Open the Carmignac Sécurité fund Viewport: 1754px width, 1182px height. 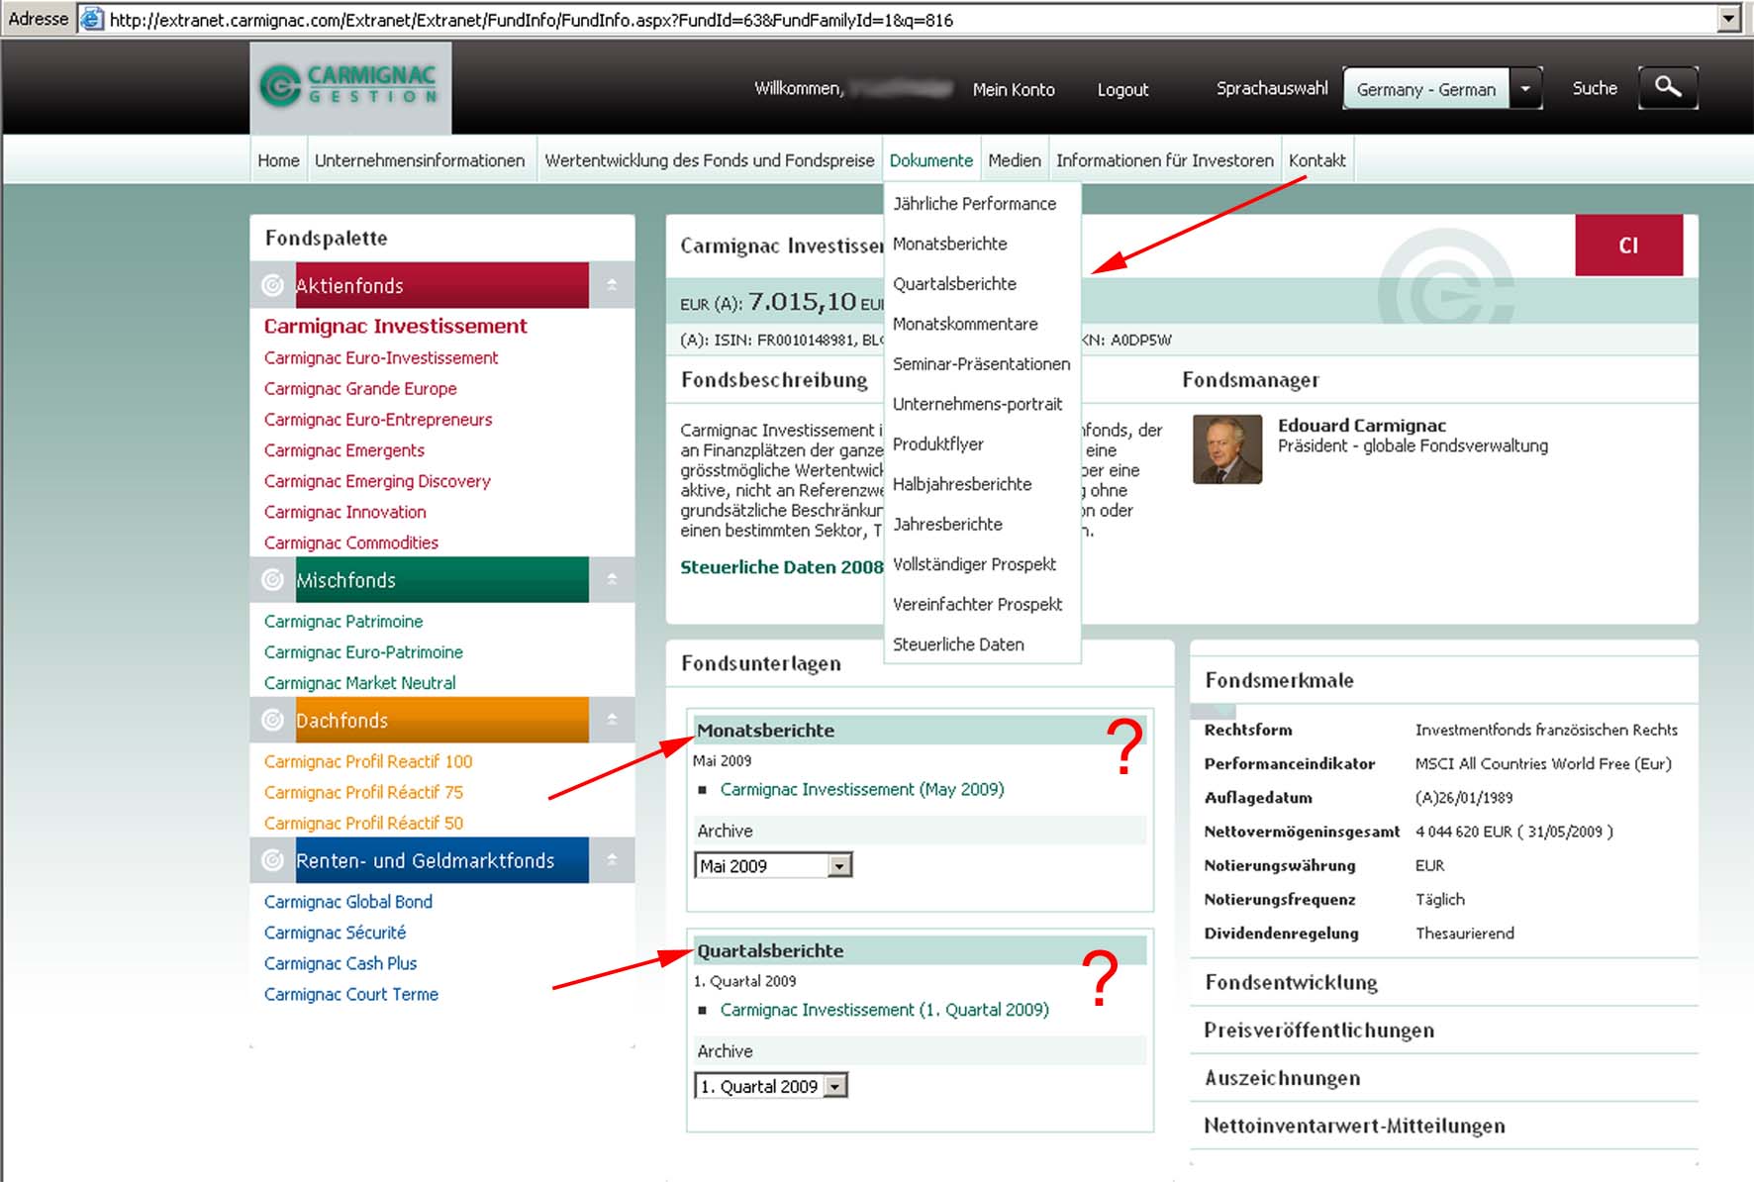point(335,933)
